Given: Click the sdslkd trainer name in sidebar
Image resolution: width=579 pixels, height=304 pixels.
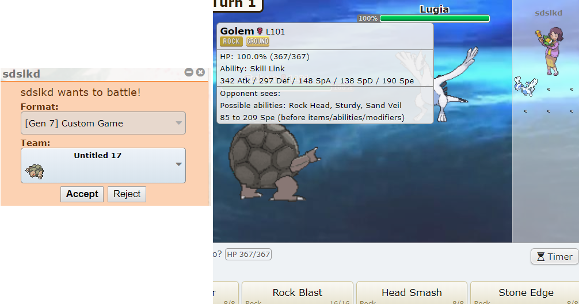Looking at the screenshot, I should [548, 13].
